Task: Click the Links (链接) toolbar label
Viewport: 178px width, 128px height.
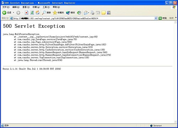Action: click(x=171, y=18)
